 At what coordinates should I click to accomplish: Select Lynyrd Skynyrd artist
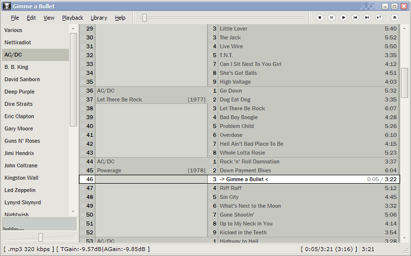tap(35, 202)
